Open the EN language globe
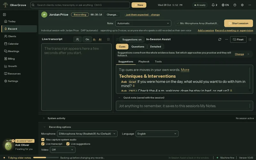 pyautogui.click(x=225, y=5)
